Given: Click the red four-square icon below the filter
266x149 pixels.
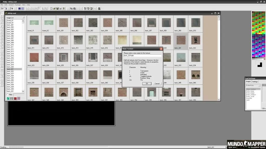Looking at the screenshot, I should [15, 99].
